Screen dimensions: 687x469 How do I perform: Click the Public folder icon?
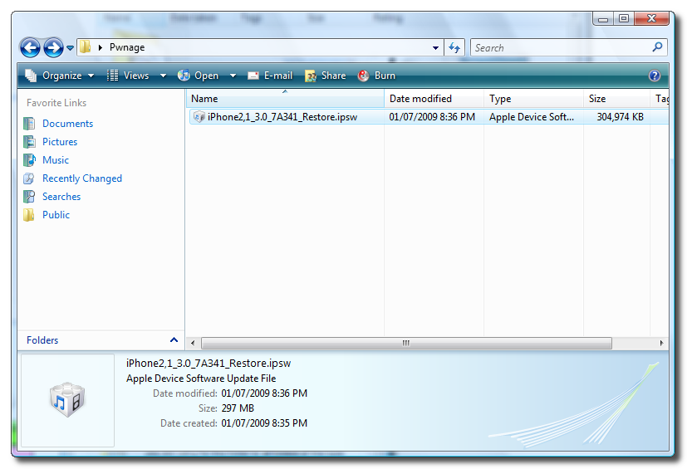[x=29, y=215]
